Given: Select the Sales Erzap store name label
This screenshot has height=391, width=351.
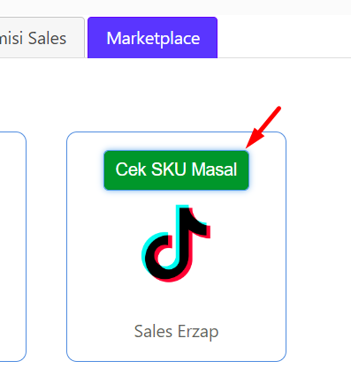Looking at the screenshot, I should [x=176, y=332].
